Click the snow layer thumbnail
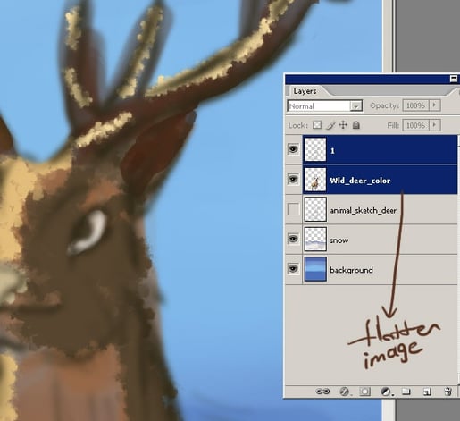460x421 pixels. 315,240
